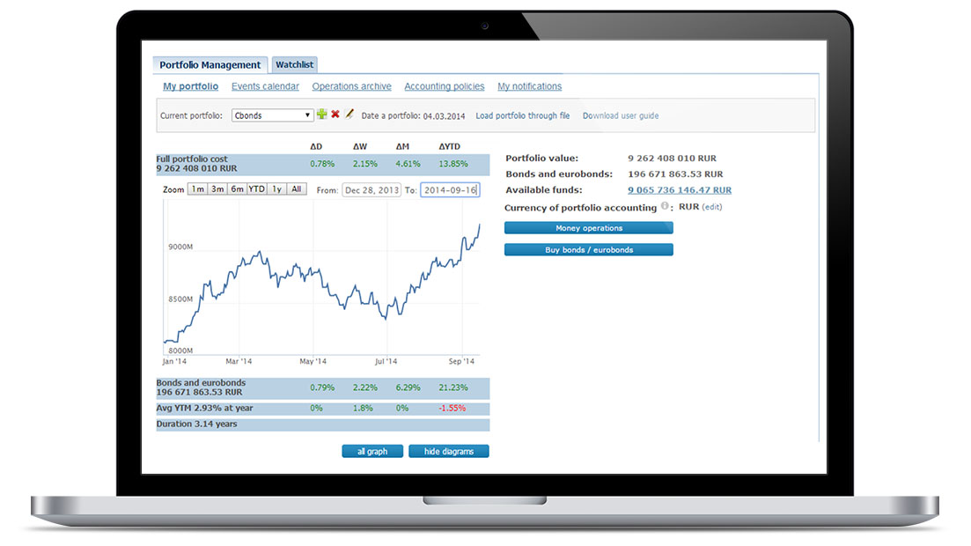Click the 4.61% ΔM portfolio value

(x=408, y=164)
